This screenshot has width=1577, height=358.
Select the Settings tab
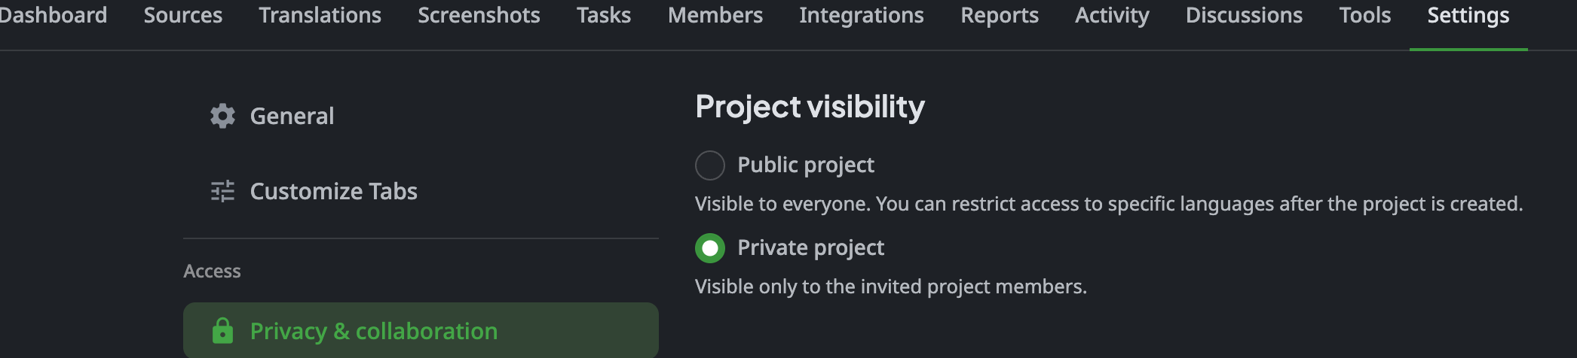(x=1468, y=15)
